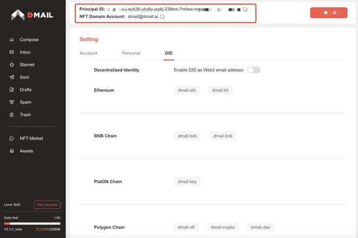Viewport: 358px width, 238px height.
Task: Copy the Principal ID
Action: coord(245,9)
